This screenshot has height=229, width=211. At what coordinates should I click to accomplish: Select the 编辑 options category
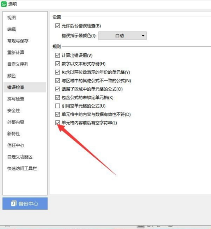pos(25,29)
